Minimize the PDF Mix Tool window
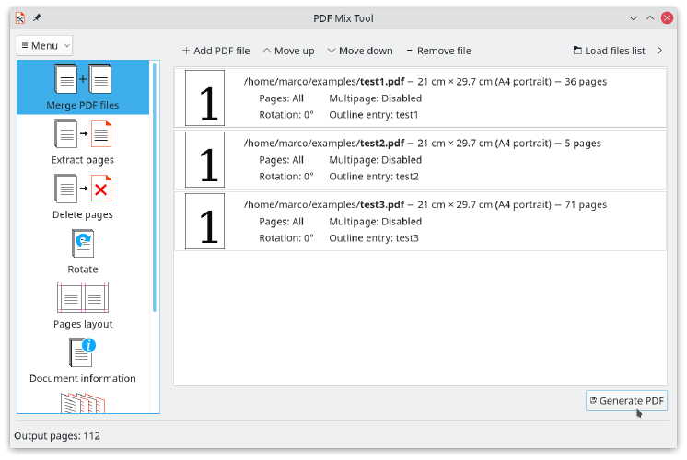This screenshot has height=460, width=687. click(x=633, y=18)
